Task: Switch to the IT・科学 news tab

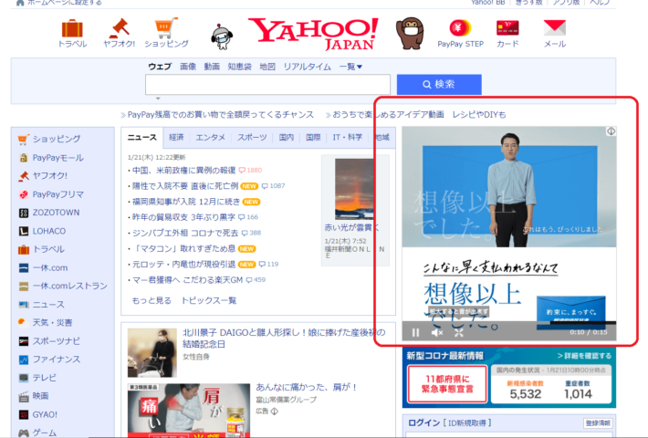Action: click(348, 137)
